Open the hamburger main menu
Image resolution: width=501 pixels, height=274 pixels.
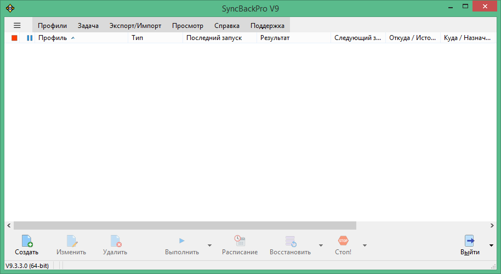coord(17,26)
